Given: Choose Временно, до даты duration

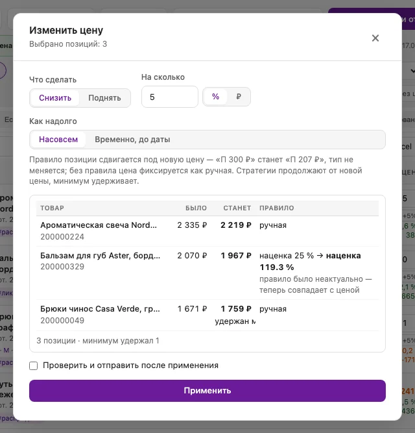Looking at the screenshot, I should [132, 140].
